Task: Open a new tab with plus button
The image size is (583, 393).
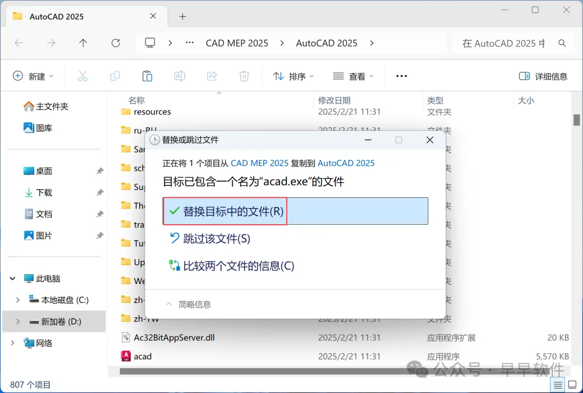Action: [182, 16]
